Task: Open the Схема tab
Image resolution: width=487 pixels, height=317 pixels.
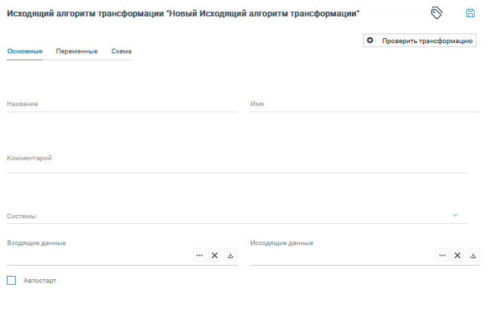Action: (121, 51)
